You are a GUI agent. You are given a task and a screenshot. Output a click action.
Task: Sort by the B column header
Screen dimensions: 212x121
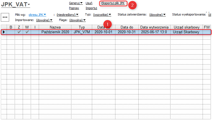click(x=11, y=27)
